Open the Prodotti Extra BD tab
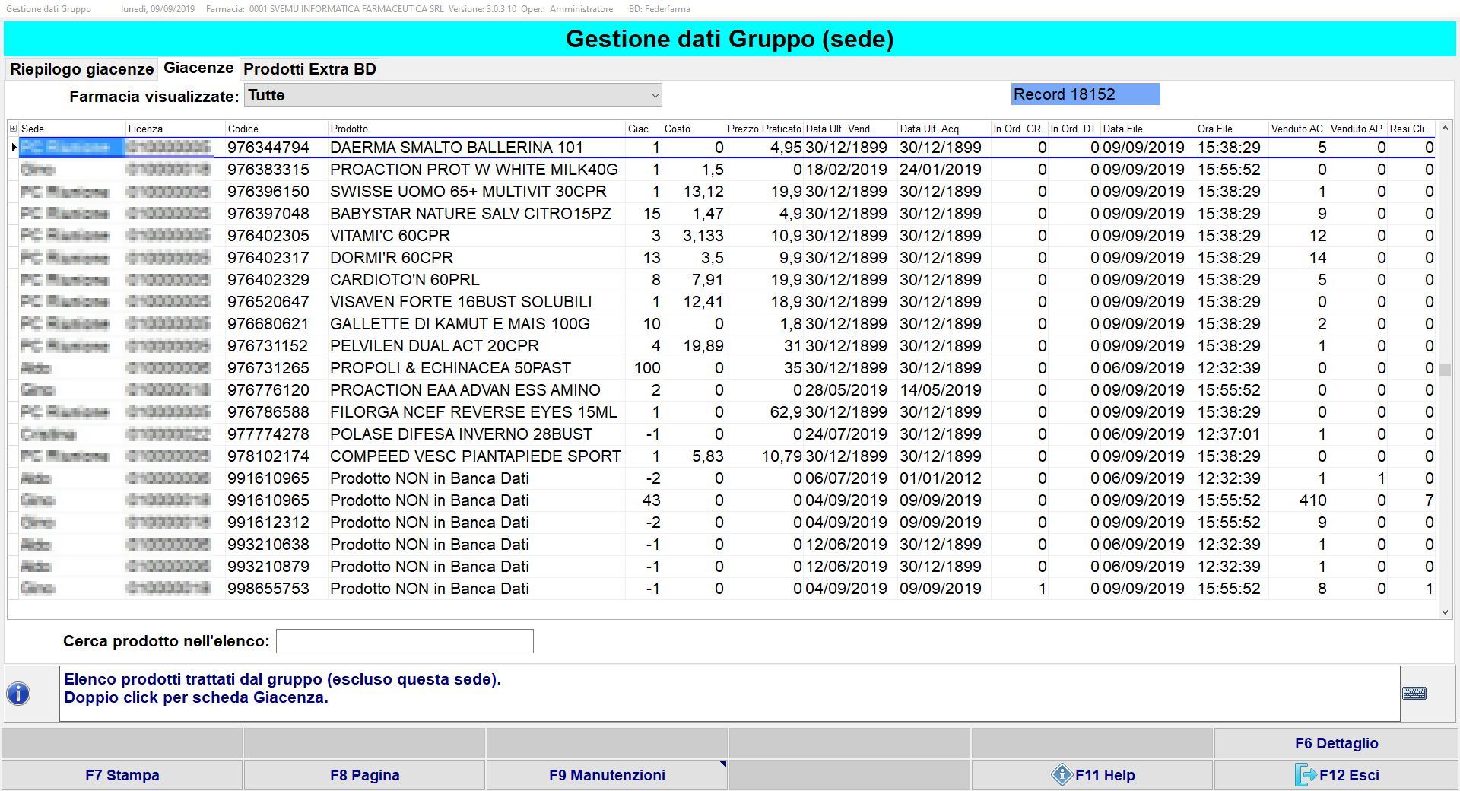Image resolution: width=1460 pixels, height=791 pixels. 309,69
